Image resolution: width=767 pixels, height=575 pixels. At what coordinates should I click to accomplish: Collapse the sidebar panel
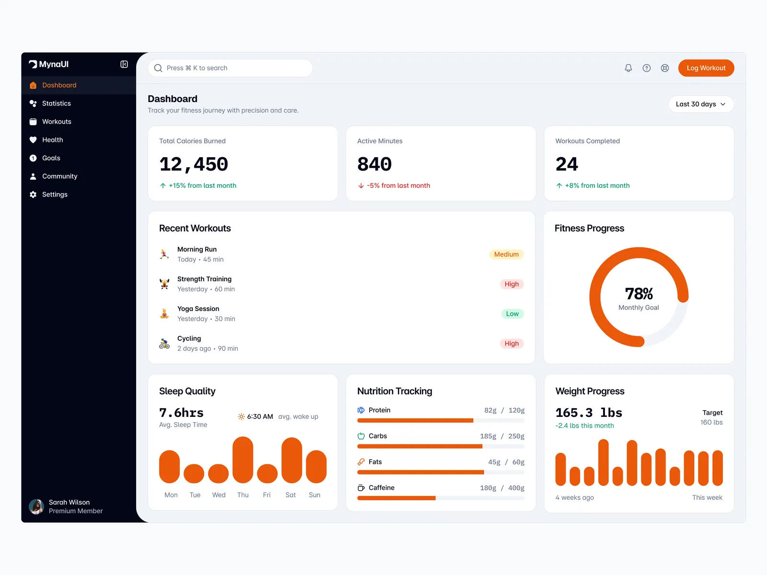coord(124,64)
